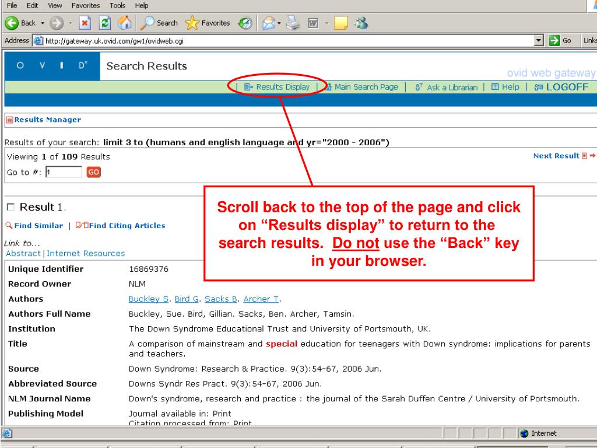Open the History toolbar icon

coord(244,23)
